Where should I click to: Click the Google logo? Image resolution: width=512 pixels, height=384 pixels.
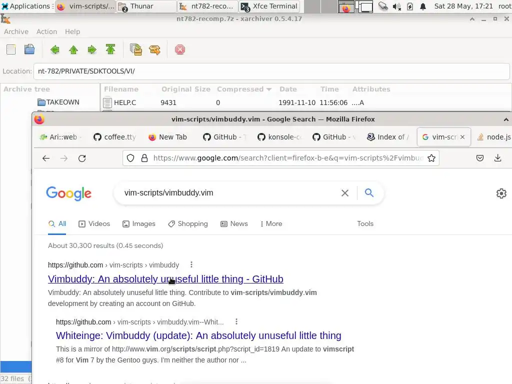69,193
